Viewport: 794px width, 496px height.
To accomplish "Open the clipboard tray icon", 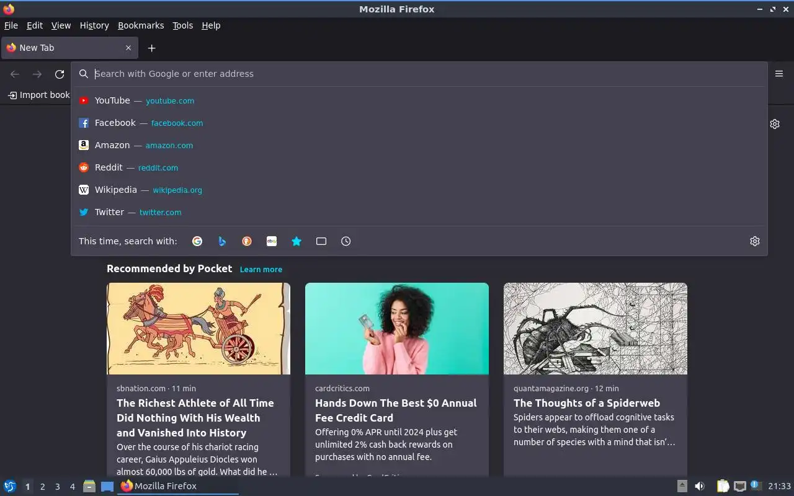I will [x=723, y=486].
